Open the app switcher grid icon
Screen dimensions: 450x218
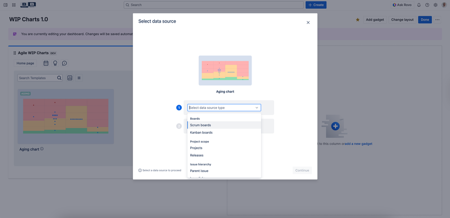tap(14, 5)
